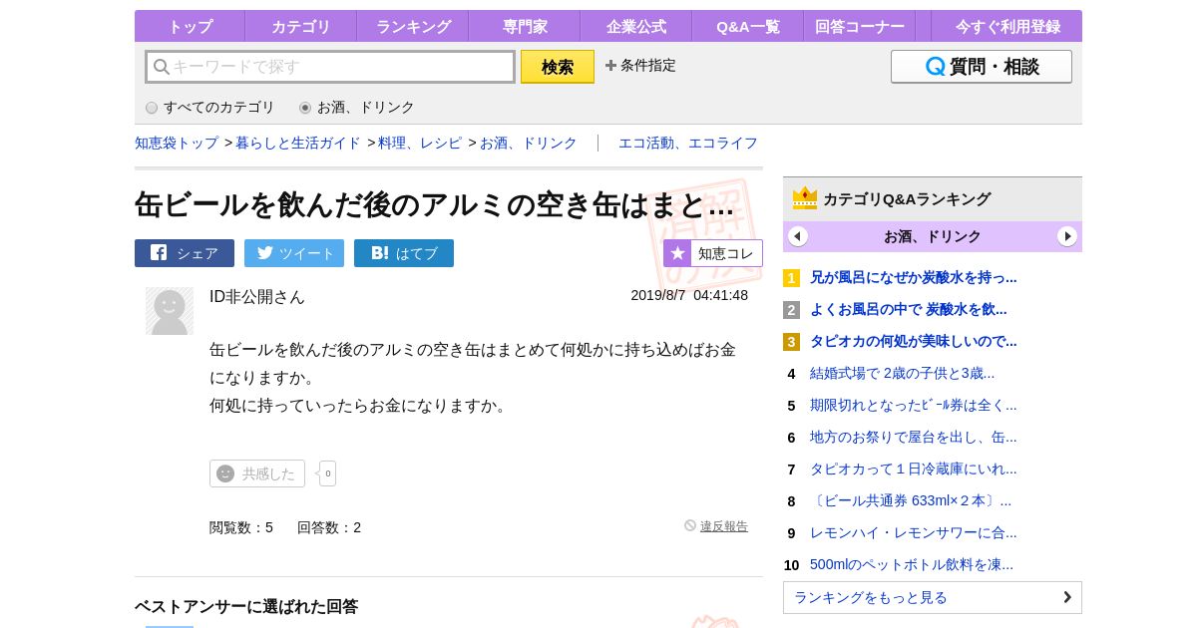Viewport: 1197px width, 628px height.
Task: Open the 企業公式 tab
Action: coord(636,26)
